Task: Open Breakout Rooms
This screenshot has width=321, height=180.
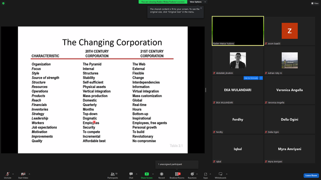Action: pos(177,175)
